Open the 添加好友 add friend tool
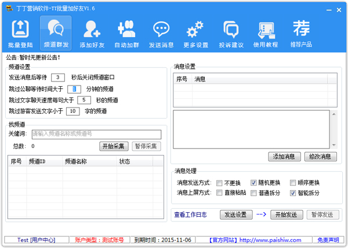This screenshot has width=348, height=248. click(x=92, y=34)
